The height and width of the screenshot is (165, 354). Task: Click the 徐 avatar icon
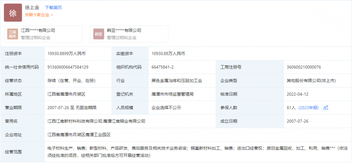point(13,13)
